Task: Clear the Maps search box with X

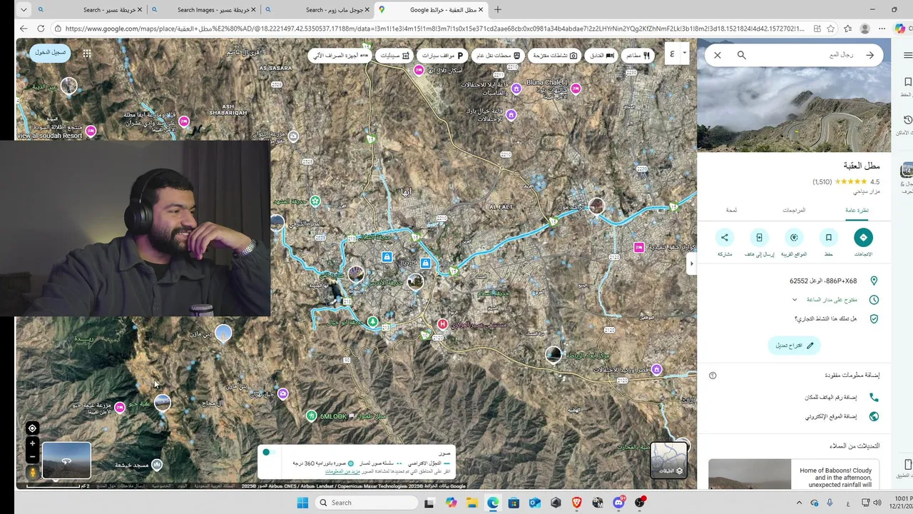Action: 718,55
